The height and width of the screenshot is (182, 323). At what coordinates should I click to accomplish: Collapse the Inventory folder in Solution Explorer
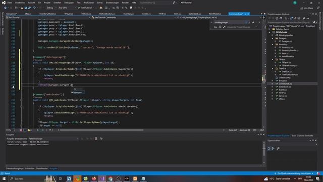click(273, 44)
